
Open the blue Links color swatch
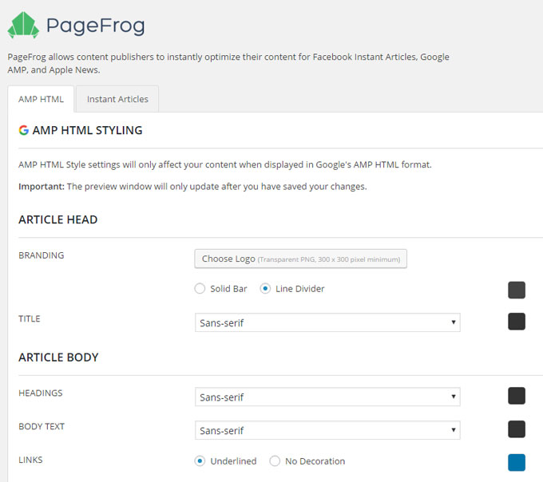click(517, 462)
